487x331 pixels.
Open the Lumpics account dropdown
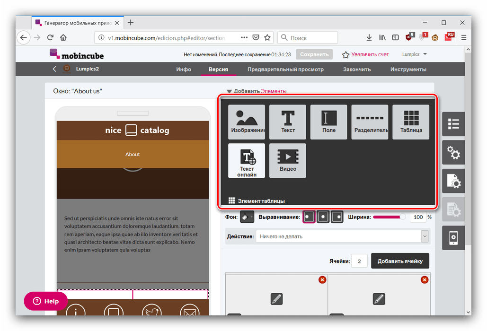tap(414, 54)
